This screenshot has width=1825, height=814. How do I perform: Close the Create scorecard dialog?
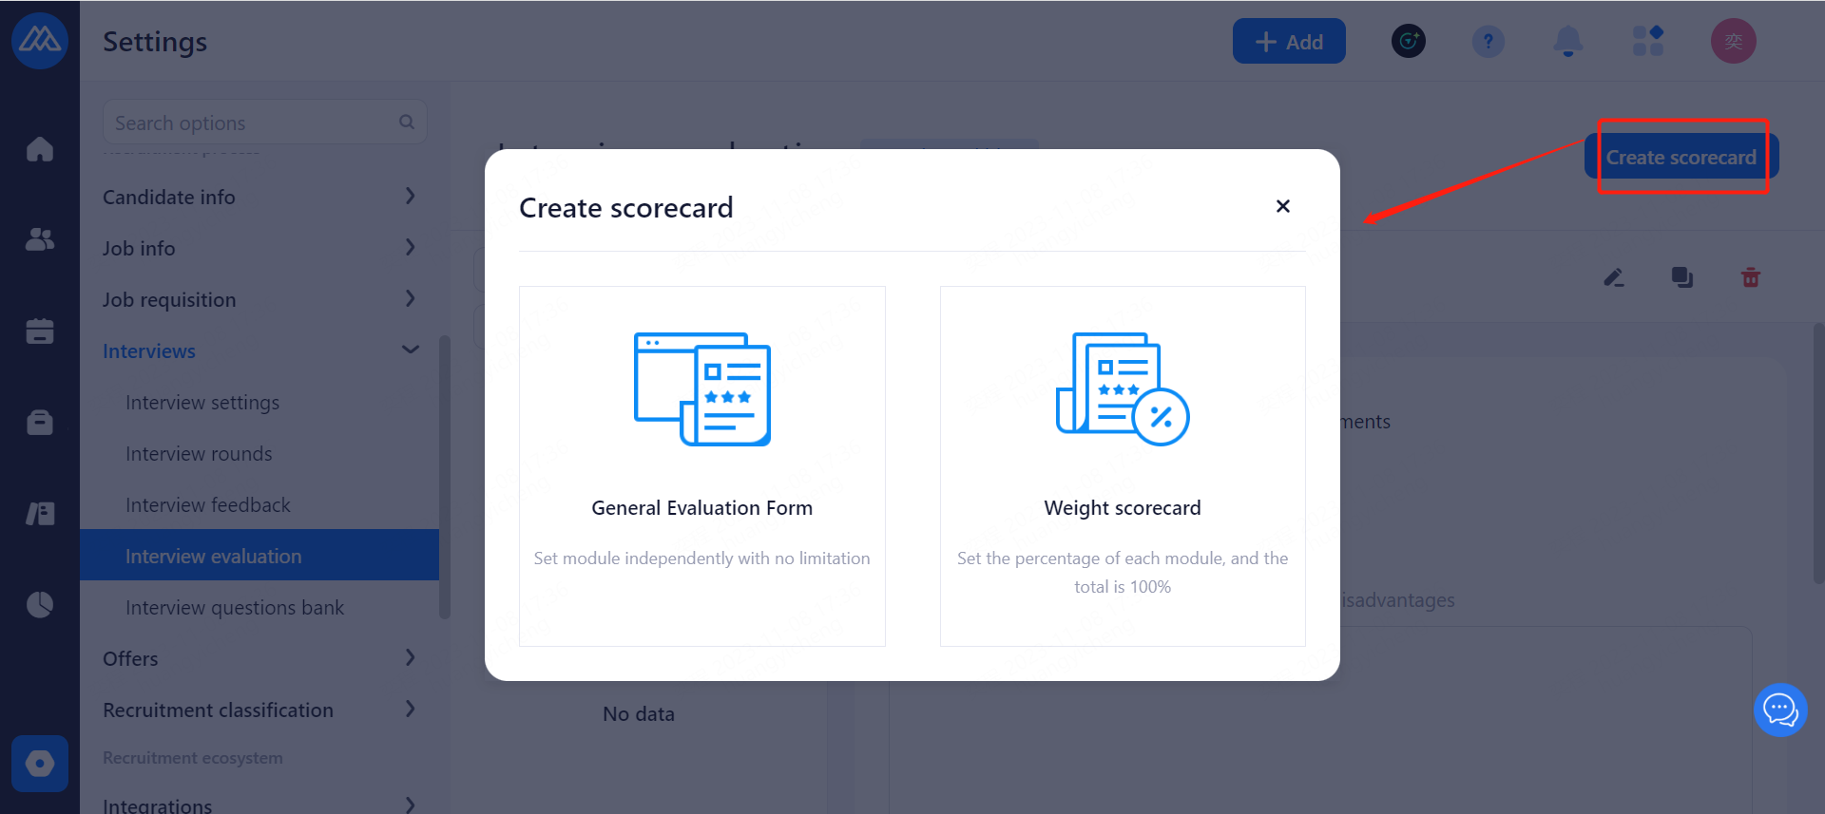click(1282, 206)
